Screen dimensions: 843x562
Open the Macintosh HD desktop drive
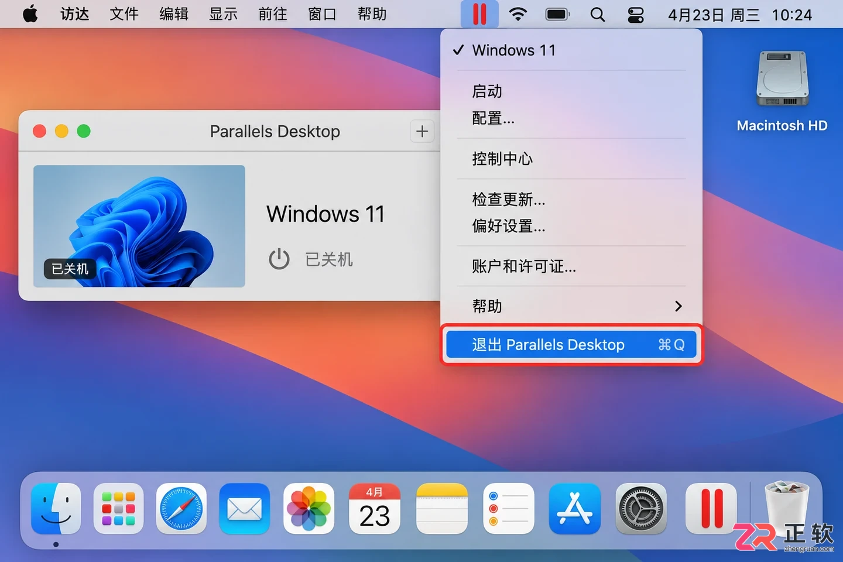click(782, 92)
